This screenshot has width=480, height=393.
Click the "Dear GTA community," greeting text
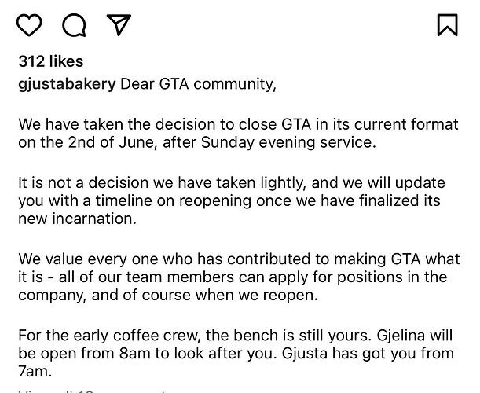(x=198, y=84)
